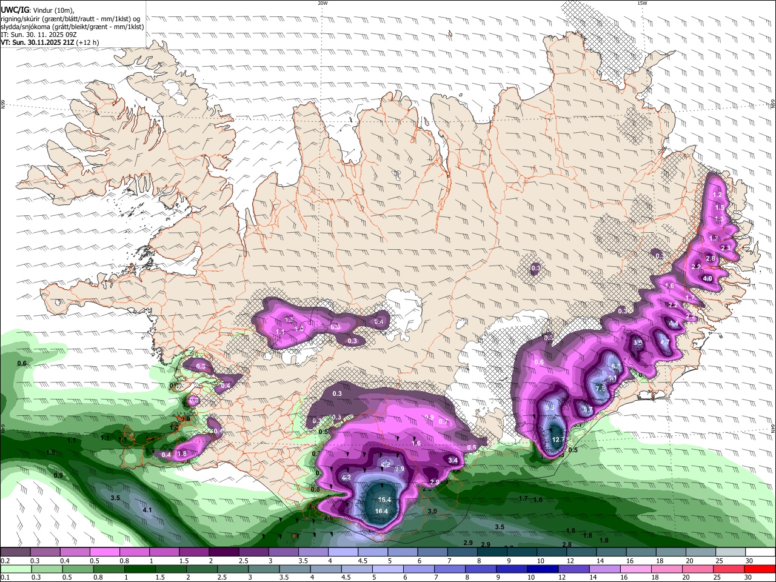Click the '0.1' label of the rain scale

pos(4,578)
